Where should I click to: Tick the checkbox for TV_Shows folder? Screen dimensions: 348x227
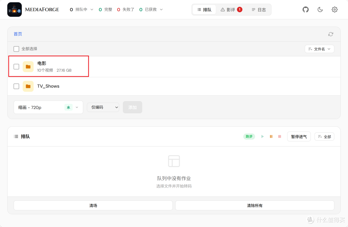16,86
